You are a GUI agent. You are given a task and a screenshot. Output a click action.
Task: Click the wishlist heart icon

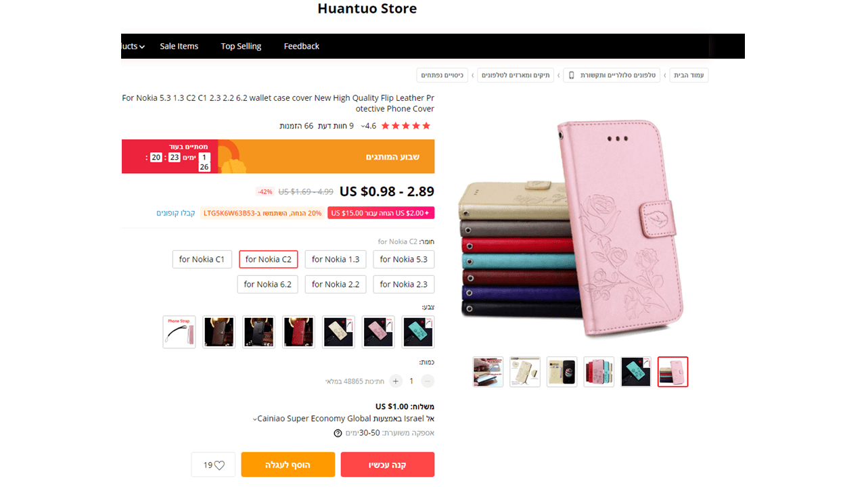click(x=219, y=465)
